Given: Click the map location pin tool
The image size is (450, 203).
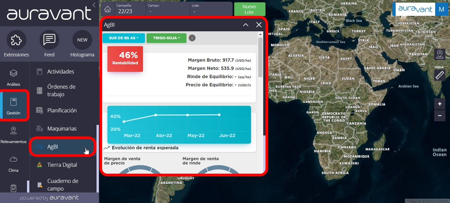Looking at the screenshot, I should [x=440, y=54].
